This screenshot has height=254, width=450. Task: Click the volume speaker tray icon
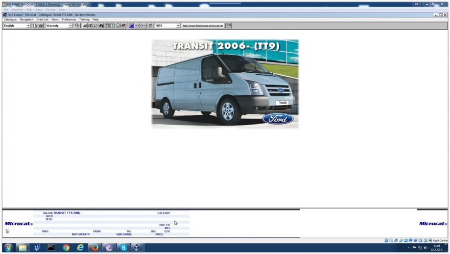426,248
